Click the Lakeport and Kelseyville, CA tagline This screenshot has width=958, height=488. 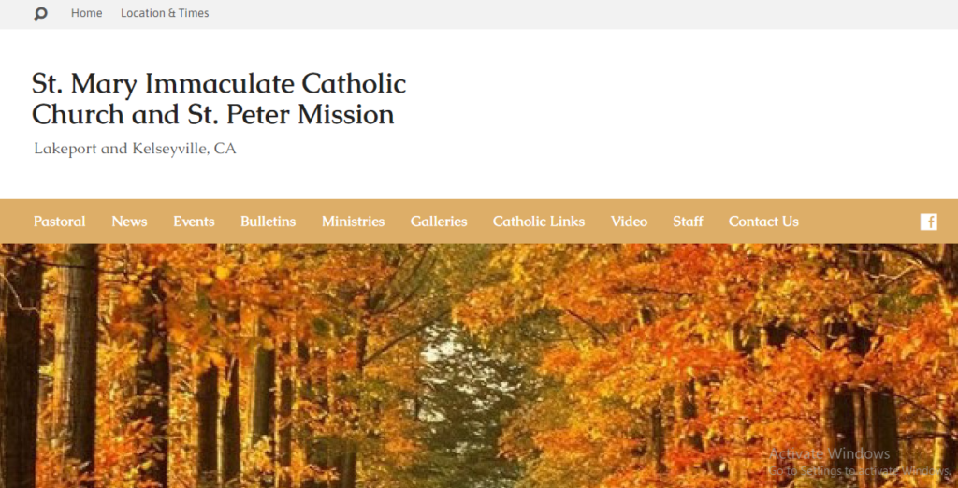tap(135, 149)
